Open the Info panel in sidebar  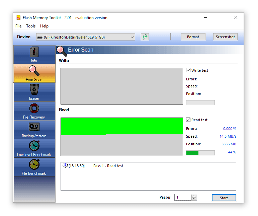pos(34,55)
